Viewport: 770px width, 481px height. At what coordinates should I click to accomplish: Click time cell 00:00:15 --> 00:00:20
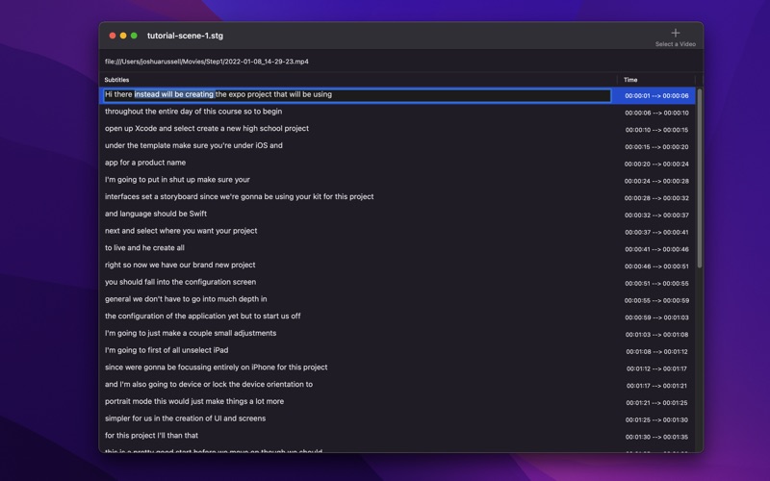coord(656,147)
